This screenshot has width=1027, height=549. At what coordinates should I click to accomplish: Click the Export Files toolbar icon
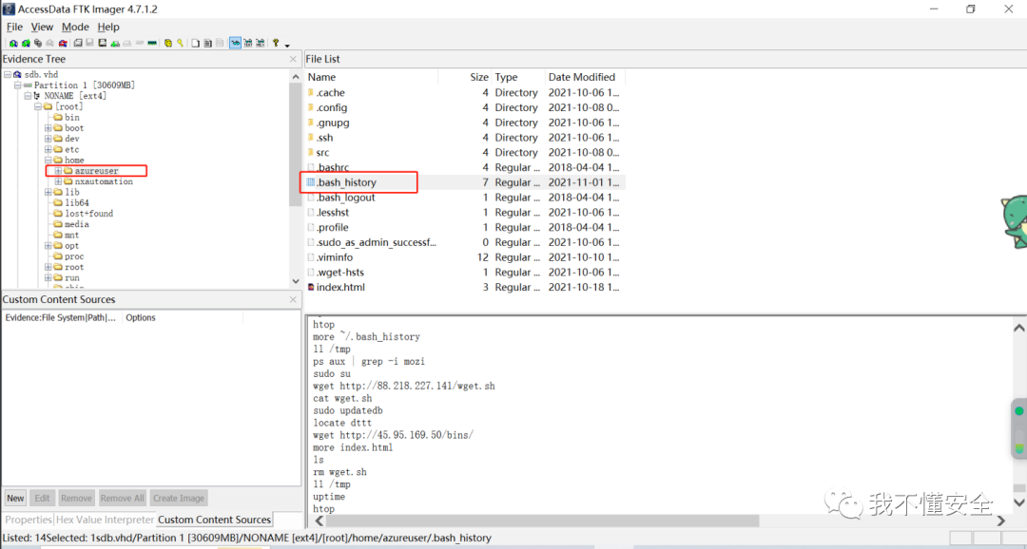coord(195,43)
